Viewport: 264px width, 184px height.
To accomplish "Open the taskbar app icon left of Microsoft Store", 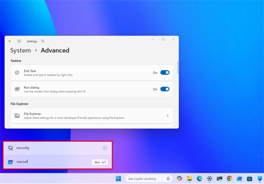I will [x=239, y=178].
